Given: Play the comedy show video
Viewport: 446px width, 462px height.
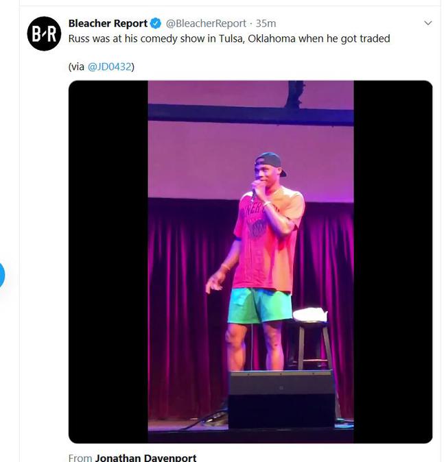Looking at the screenshot, I should coord(250,262).
